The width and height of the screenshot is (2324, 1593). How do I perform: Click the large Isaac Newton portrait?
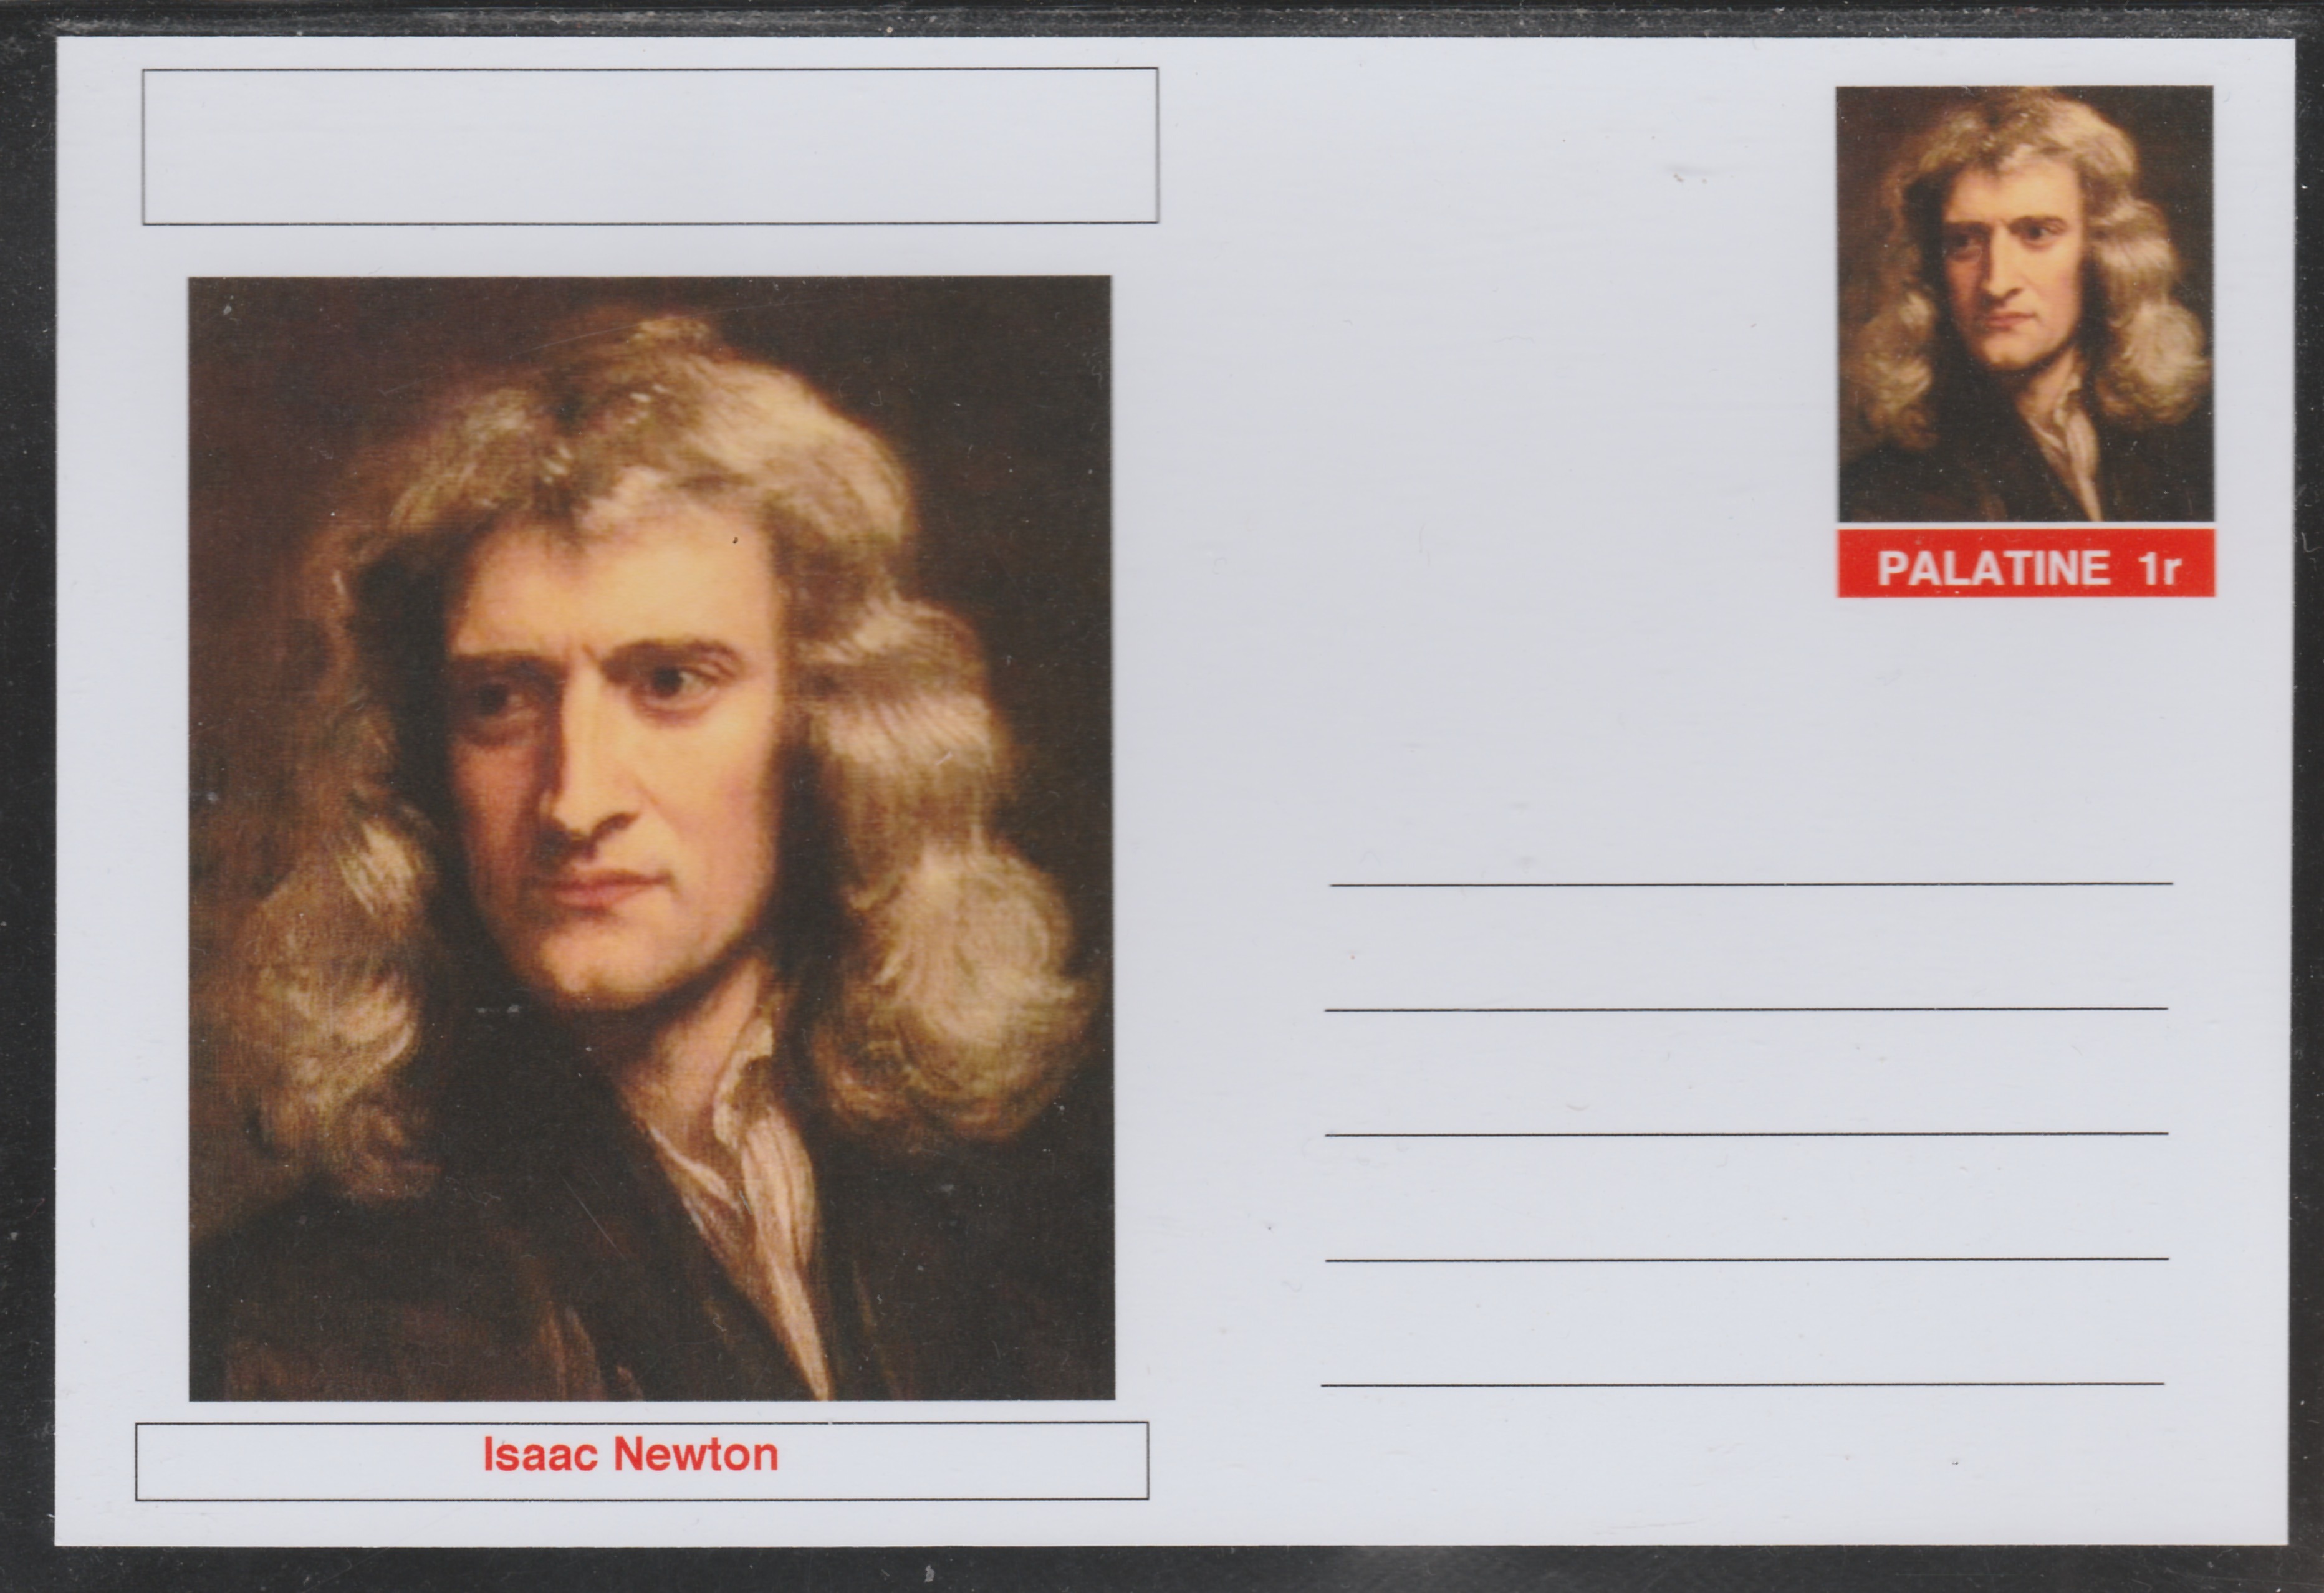click(650, 838)
